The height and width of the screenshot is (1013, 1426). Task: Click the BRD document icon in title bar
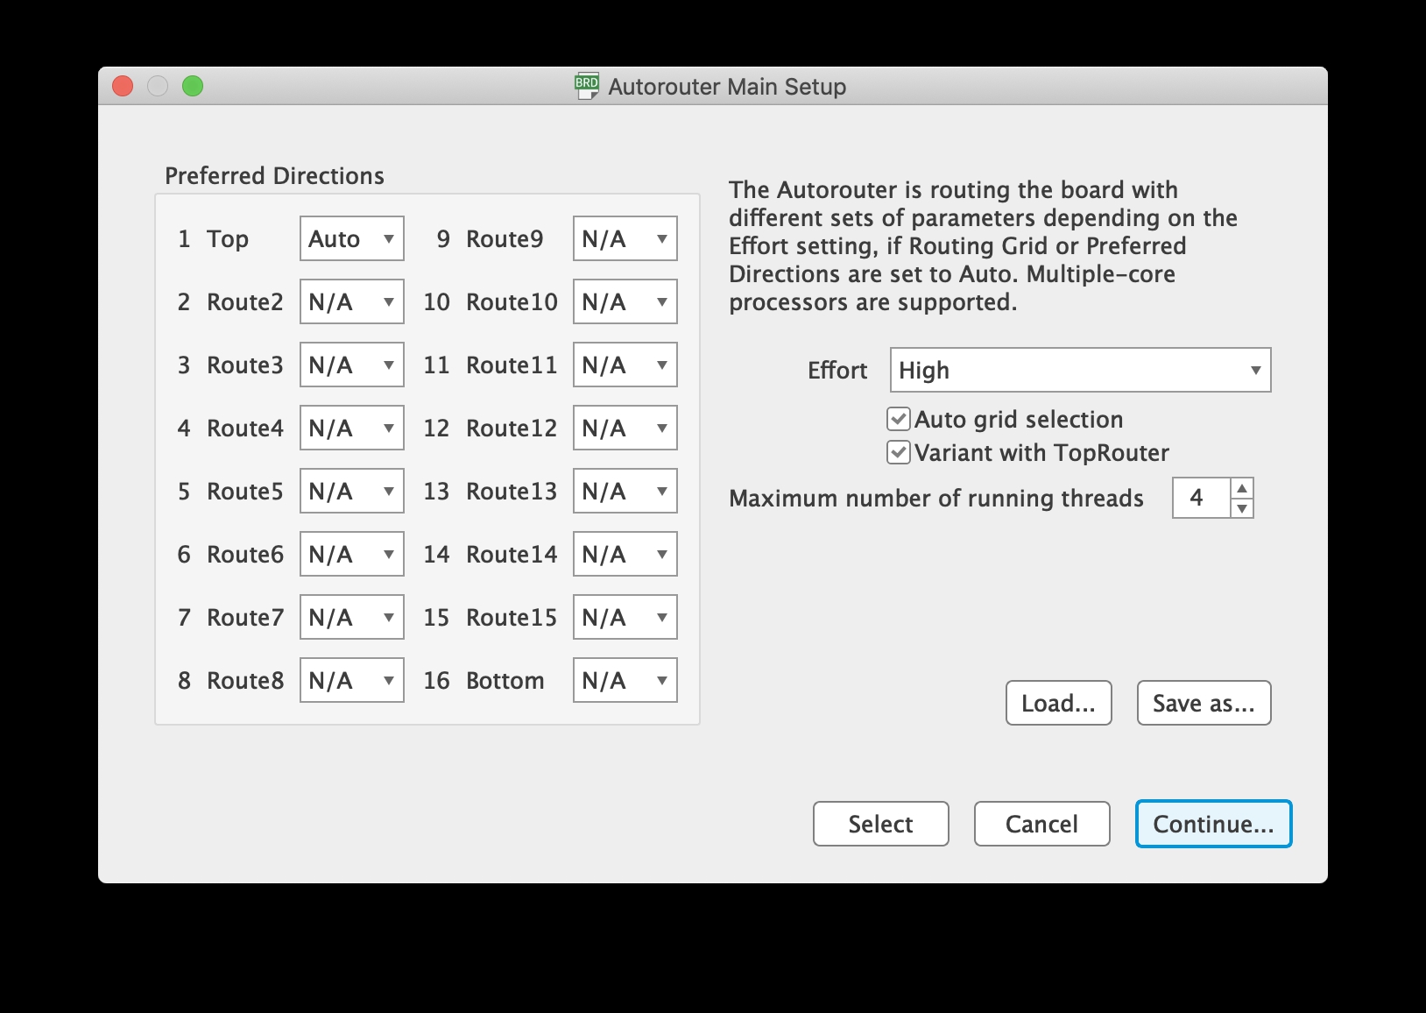tap(586, 86)
